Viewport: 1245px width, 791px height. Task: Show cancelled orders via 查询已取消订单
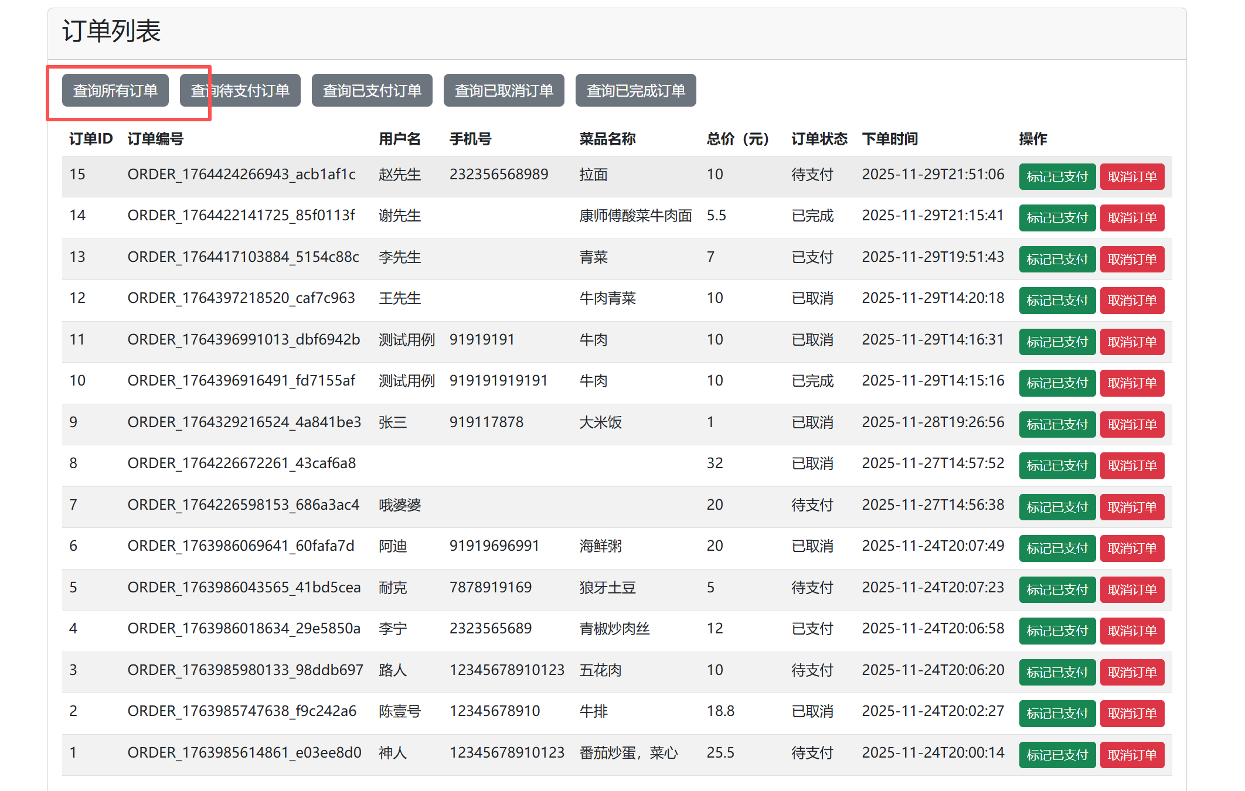pos(504,90)
